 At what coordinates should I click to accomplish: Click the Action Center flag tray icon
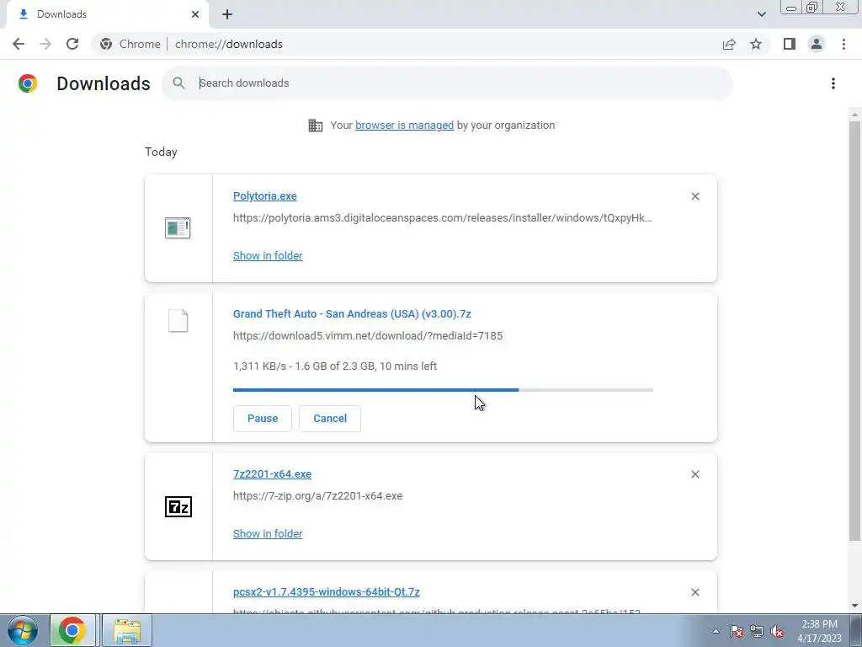click(x=737, y=631)
